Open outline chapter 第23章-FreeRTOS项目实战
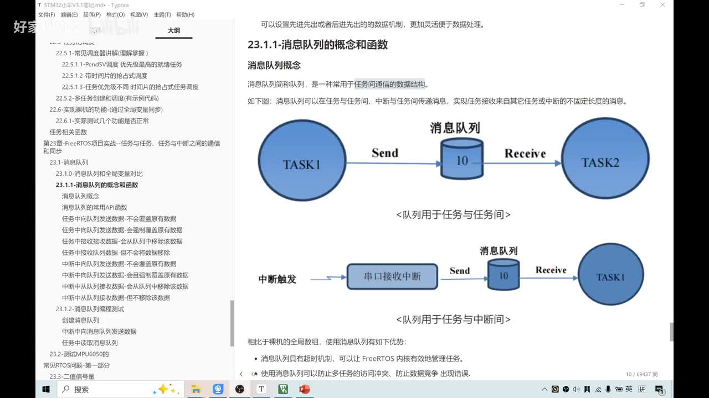The image size is (709, 398). pyautogui.click(x=131, y=147)
